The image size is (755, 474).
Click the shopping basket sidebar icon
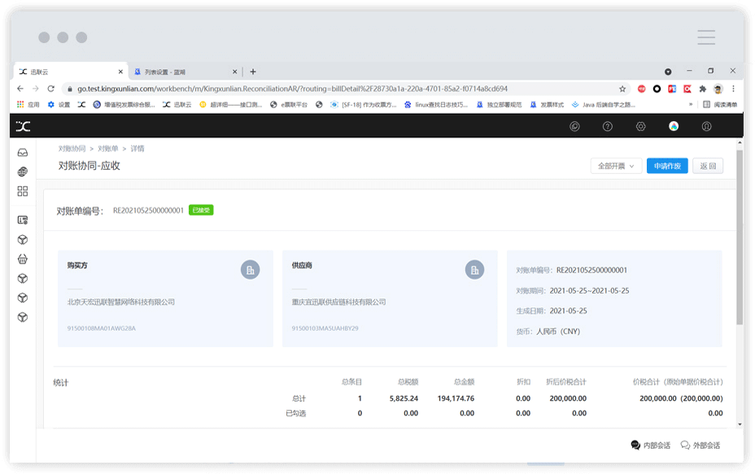(x=23, y=259)
